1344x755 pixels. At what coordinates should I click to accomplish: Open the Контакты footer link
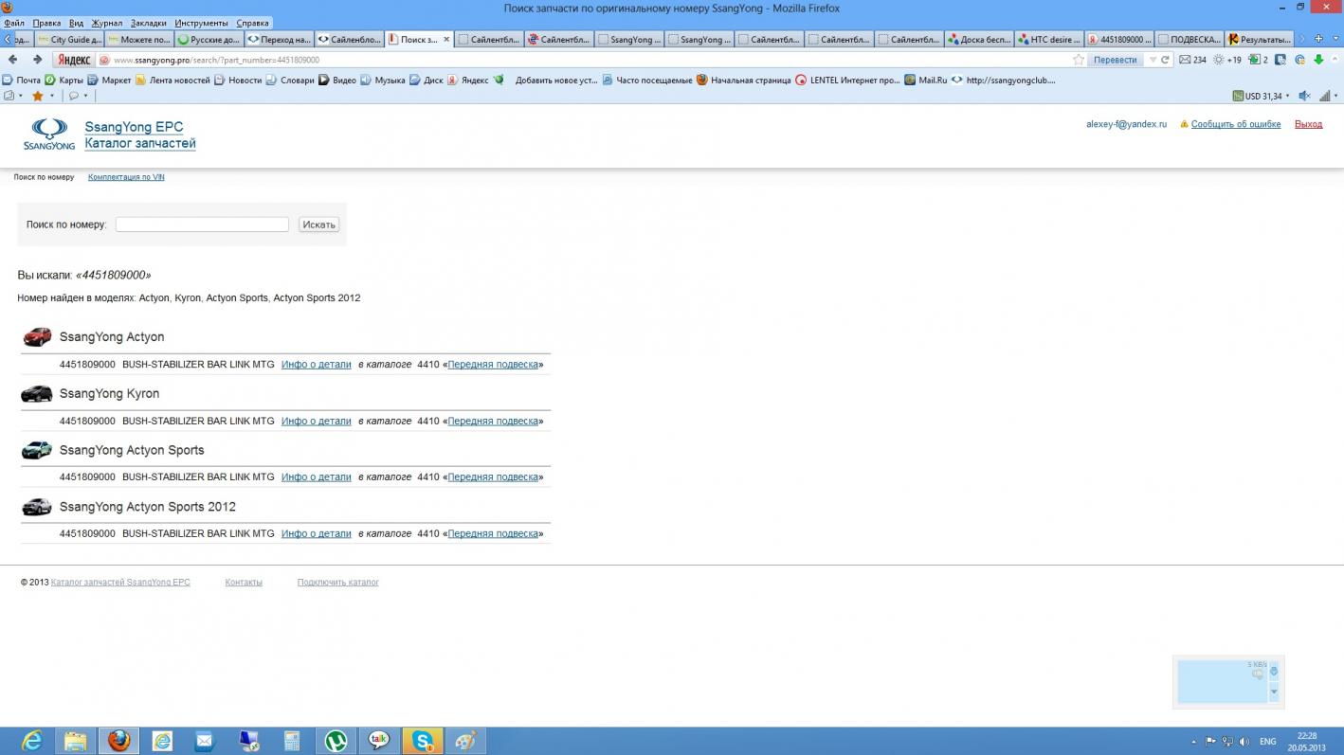(x=244, y=583)
